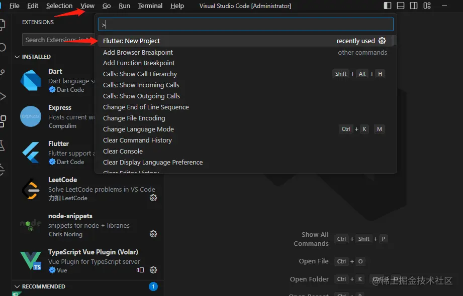Toggle the bottom panel layout icon

point(401,6)
